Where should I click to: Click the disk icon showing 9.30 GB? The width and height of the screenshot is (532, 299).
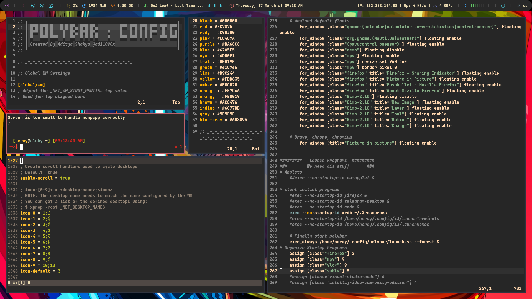pos(114,6)
